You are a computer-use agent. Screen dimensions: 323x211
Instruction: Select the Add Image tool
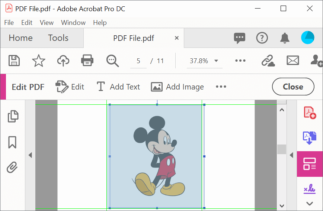pyautogui.click(x=178, y=87)
